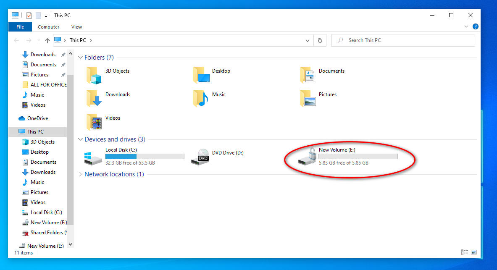Viewport: 497px width, 270px height.
Task: Collapse the Devices and drives (3) group
Action: (x=81, y=139)
